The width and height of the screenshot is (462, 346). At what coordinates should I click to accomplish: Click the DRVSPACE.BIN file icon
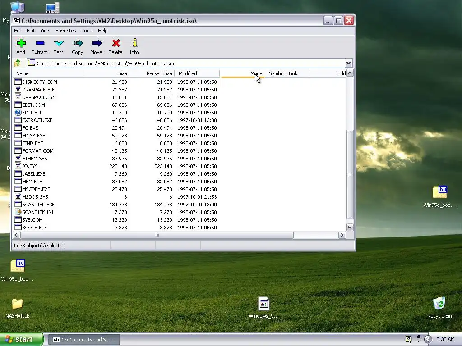(18, 90)
